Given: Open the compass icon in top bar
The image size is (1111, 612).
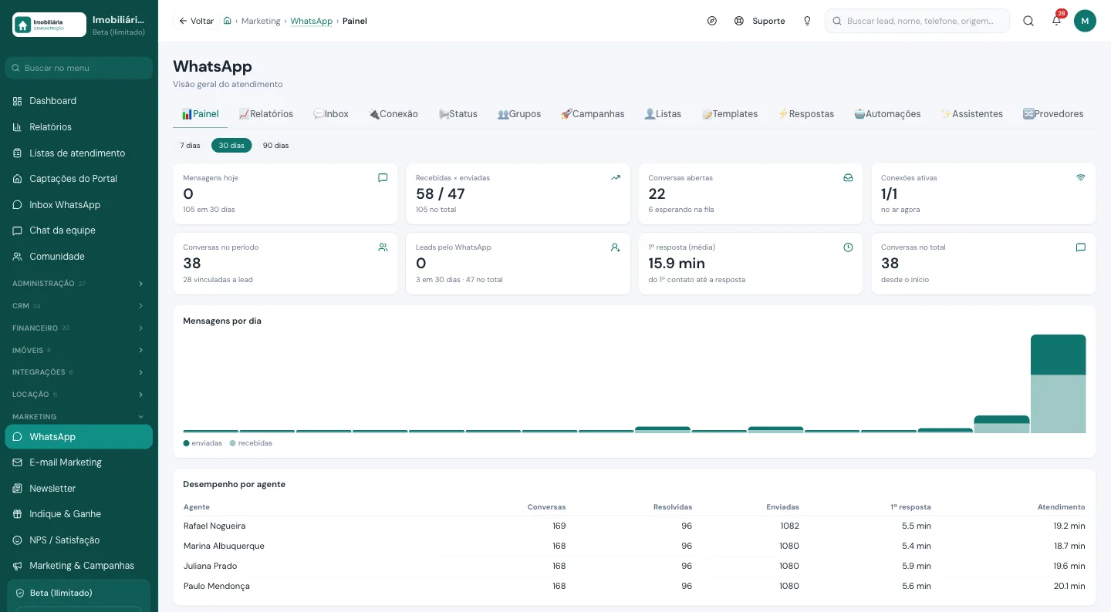Looking at the screenshot, I should 711,21.
